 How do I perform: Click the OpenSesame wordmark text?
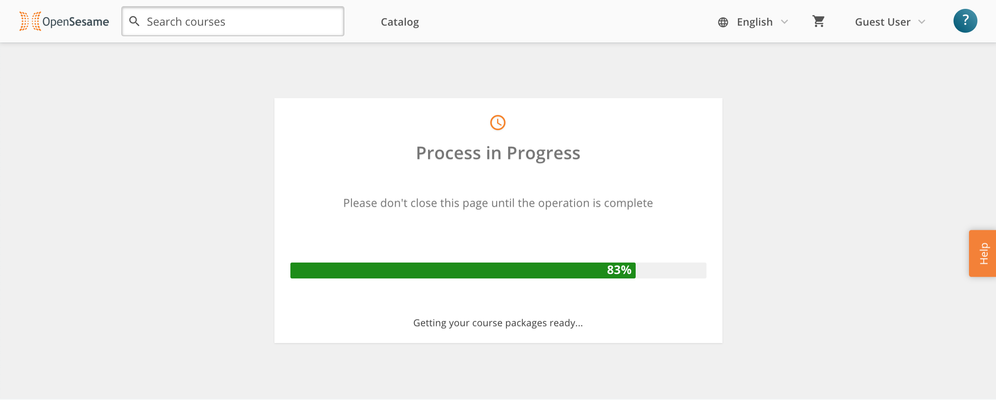pos(76,22)
